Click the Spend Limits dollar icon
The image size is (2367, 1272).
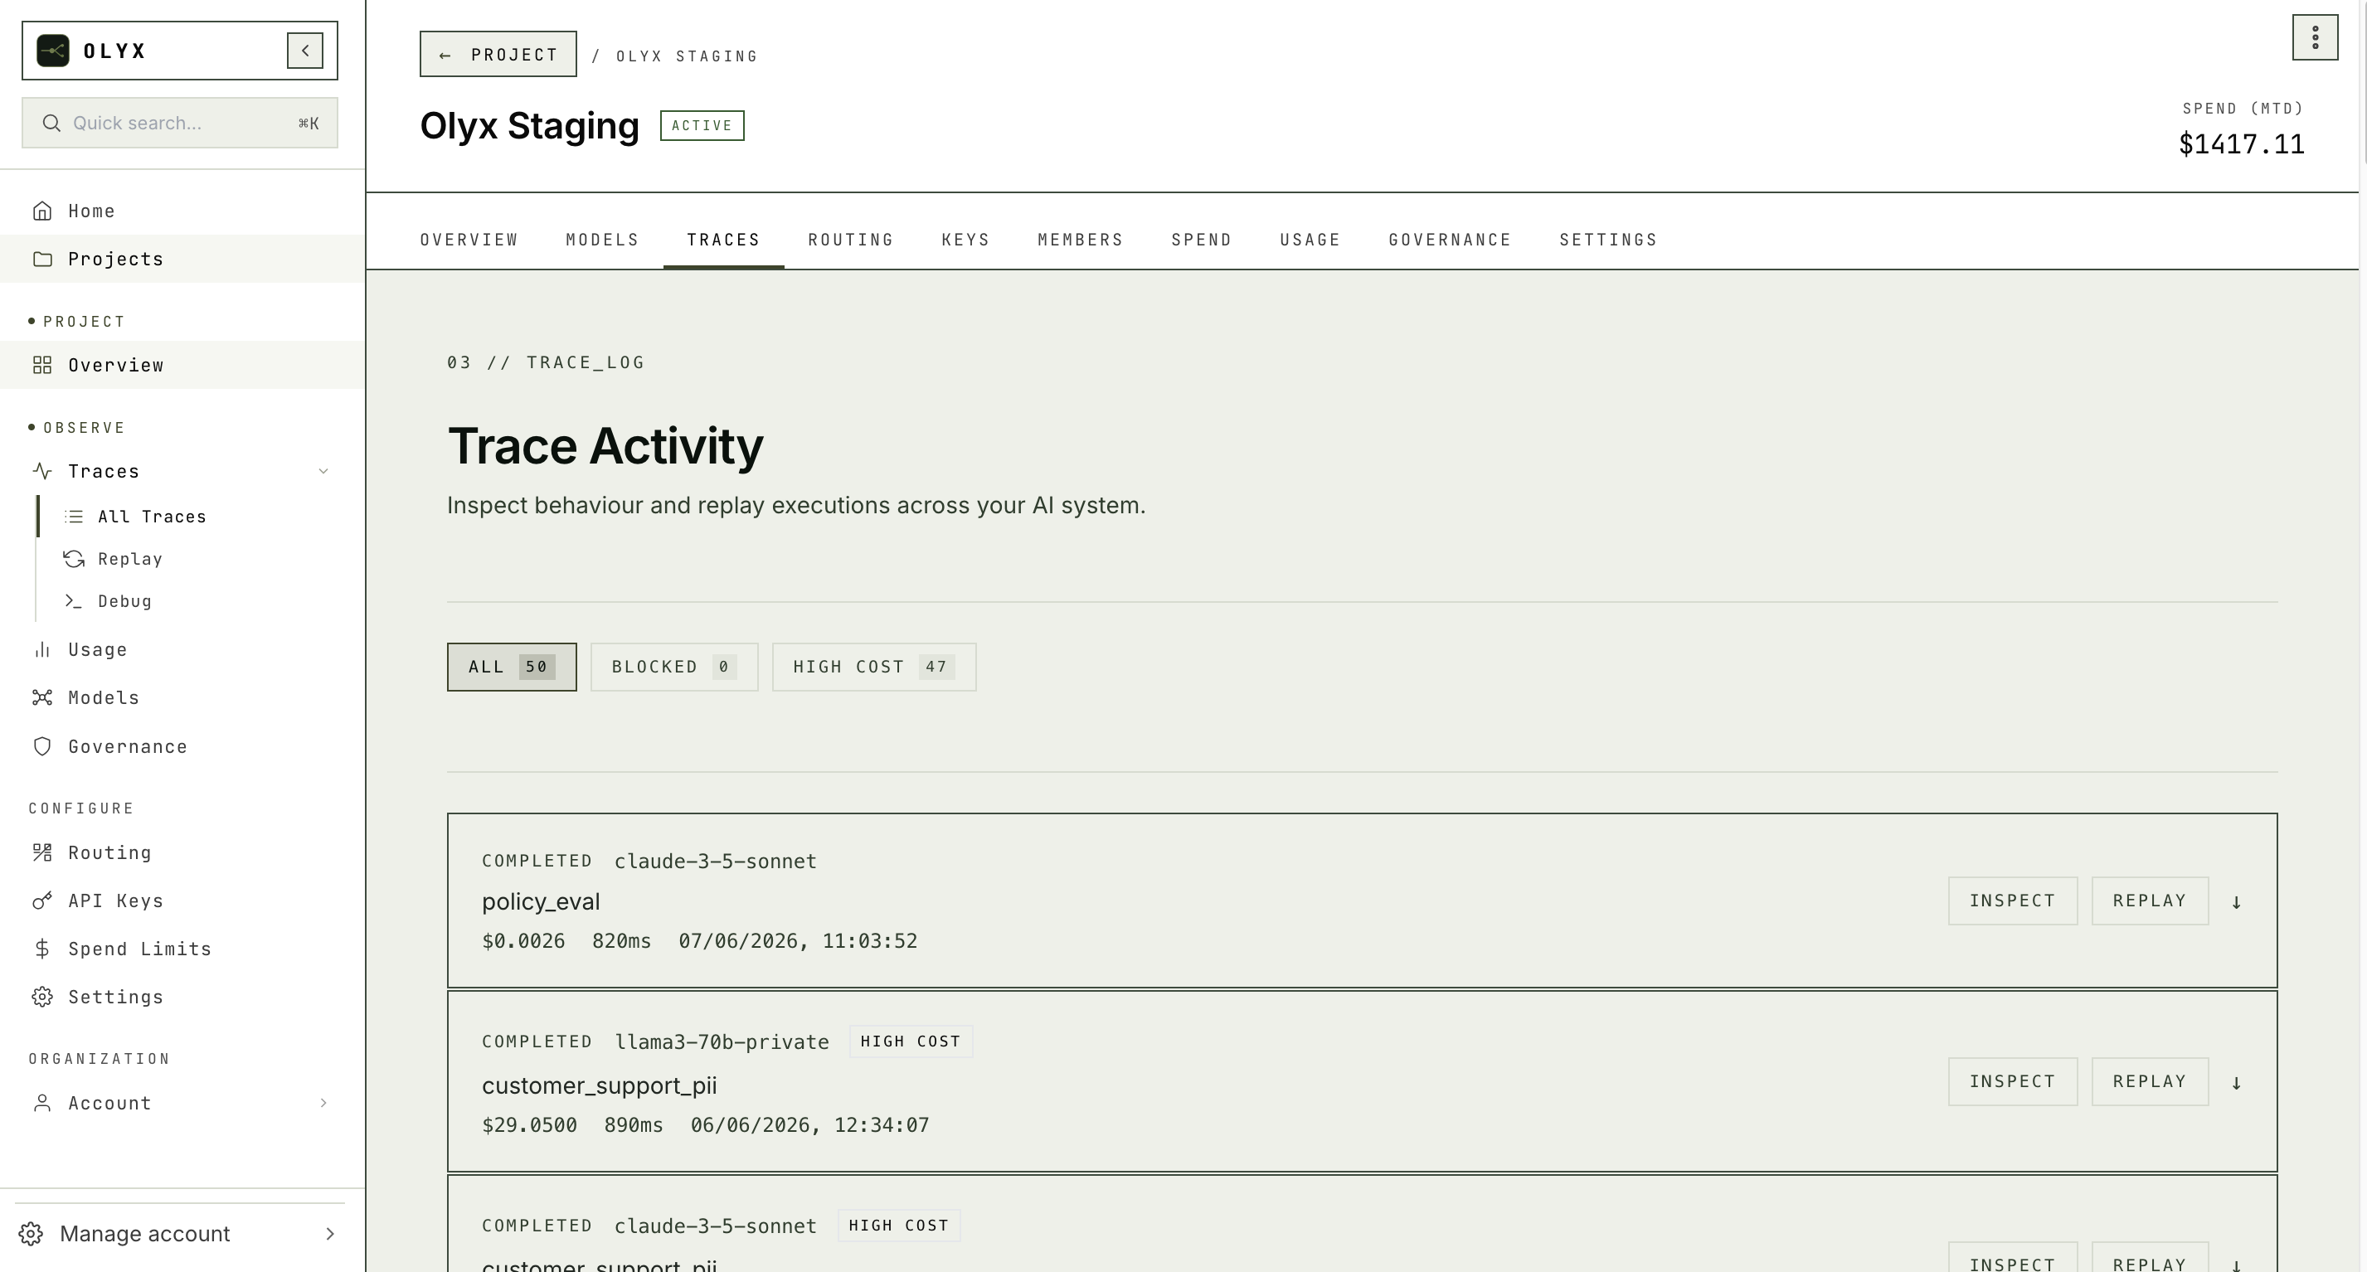coord(42,949)
